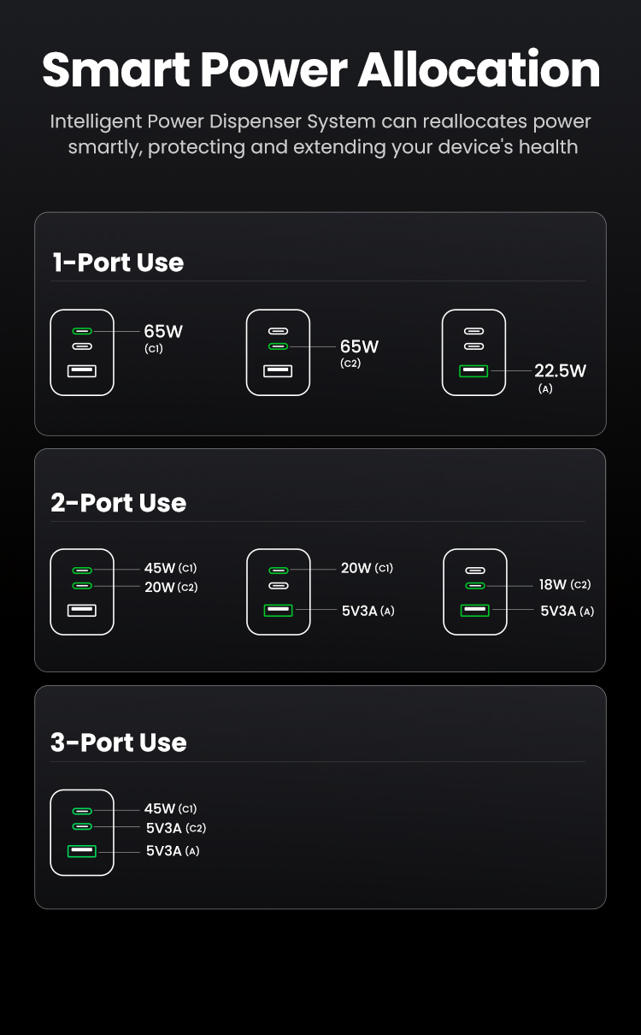Select the 20W C1 + 5V3A charger icon
The image size is (641, 1035).
click(x=279, y=592)
